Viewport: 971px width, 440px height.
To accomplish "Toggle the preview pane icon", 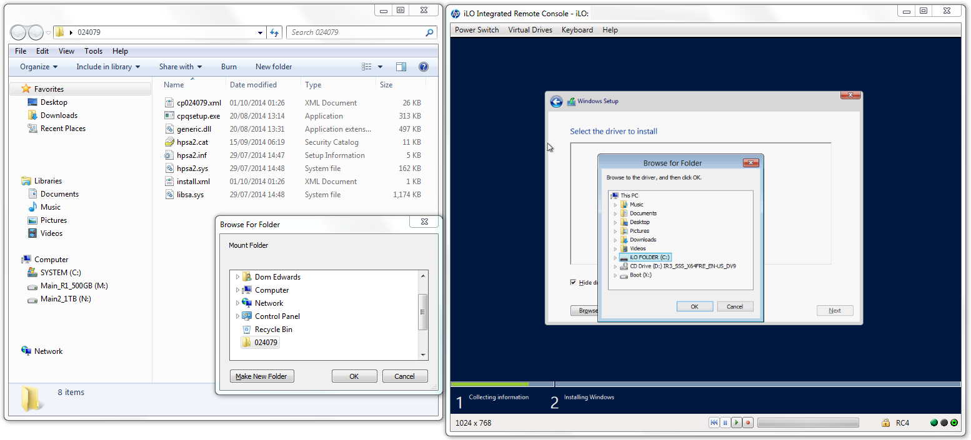I will (x=401, y=67).
